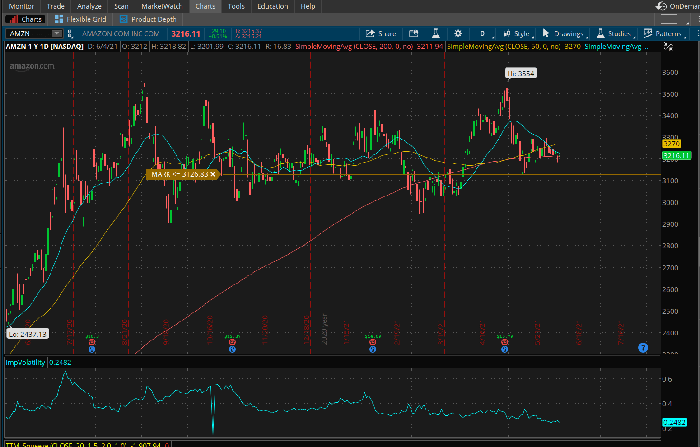Select the SimpleMovingAvg 200 study label
Viewport: 700px width, 447px height.
pyautogui.click(x=354, y=47)
